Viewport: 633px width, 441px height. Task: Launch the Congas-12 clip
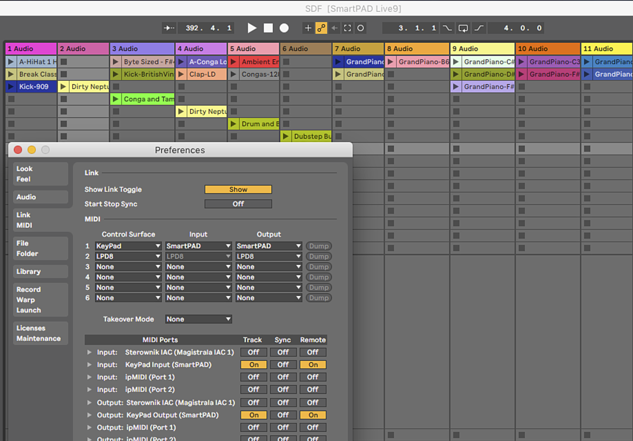[234, 74]
